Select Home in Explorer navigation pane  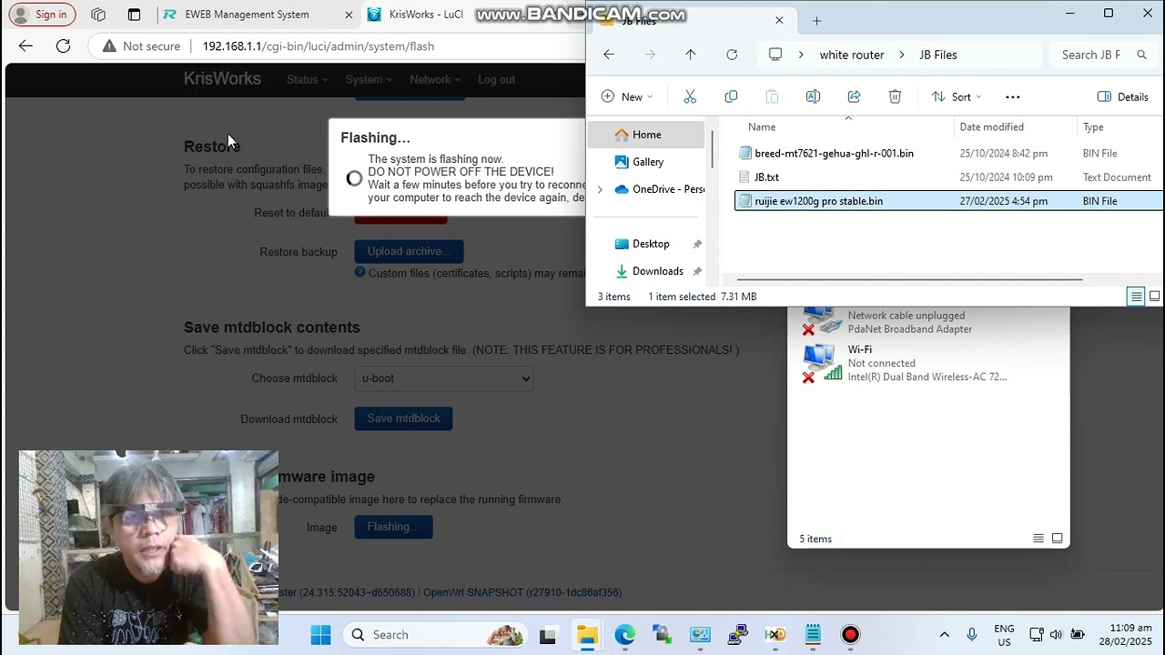tap(646, 135)
